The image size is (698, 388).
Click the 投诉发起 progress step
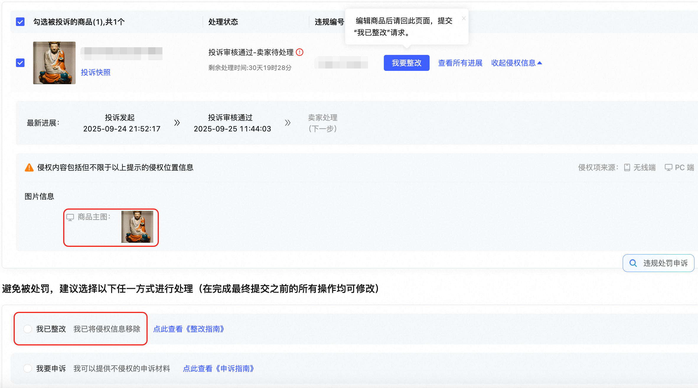click(x=122, y=123)
